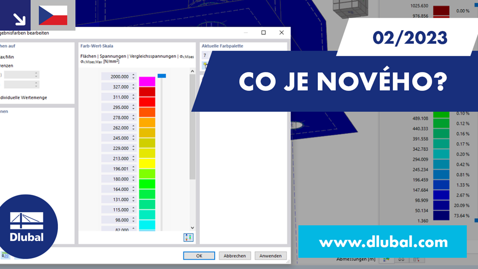The height and width of the screenshot is (269, 478).
Task: Select the dark red swatch beside 327.000
Action: pyautogui.click(x=147, y=92)
